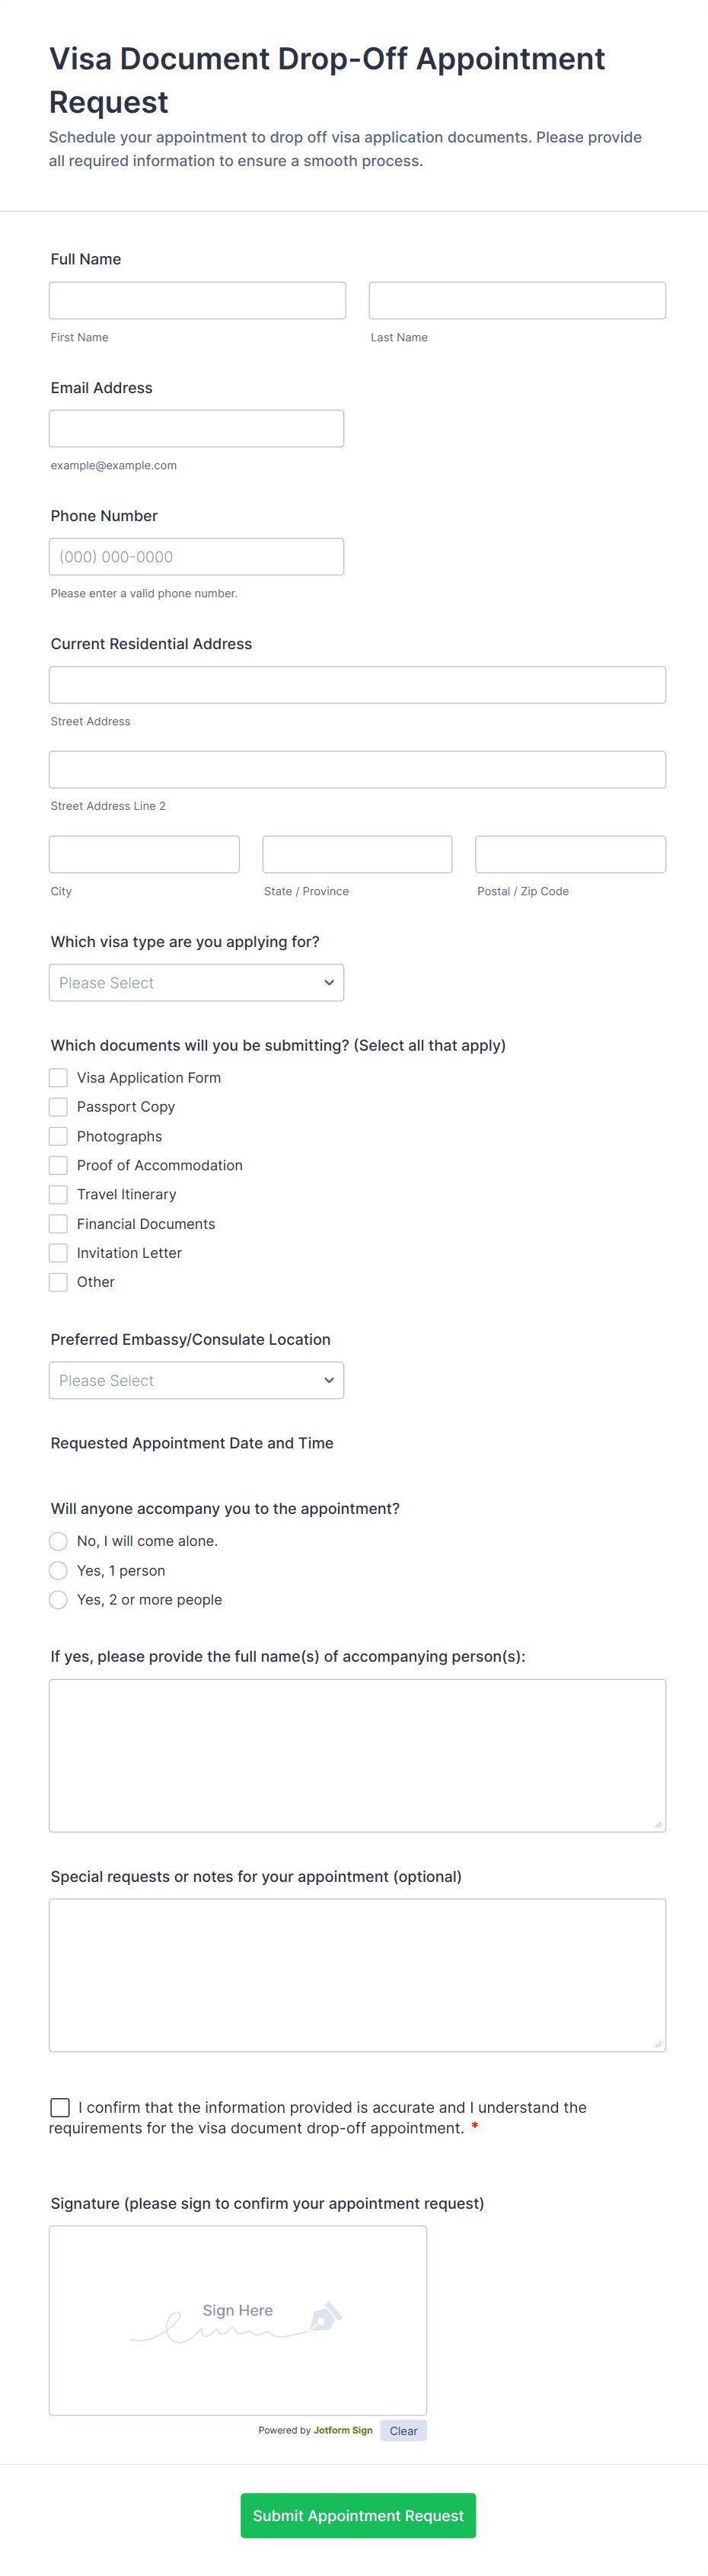
Task: Clear the signature field
Action: pos(403,2430)
